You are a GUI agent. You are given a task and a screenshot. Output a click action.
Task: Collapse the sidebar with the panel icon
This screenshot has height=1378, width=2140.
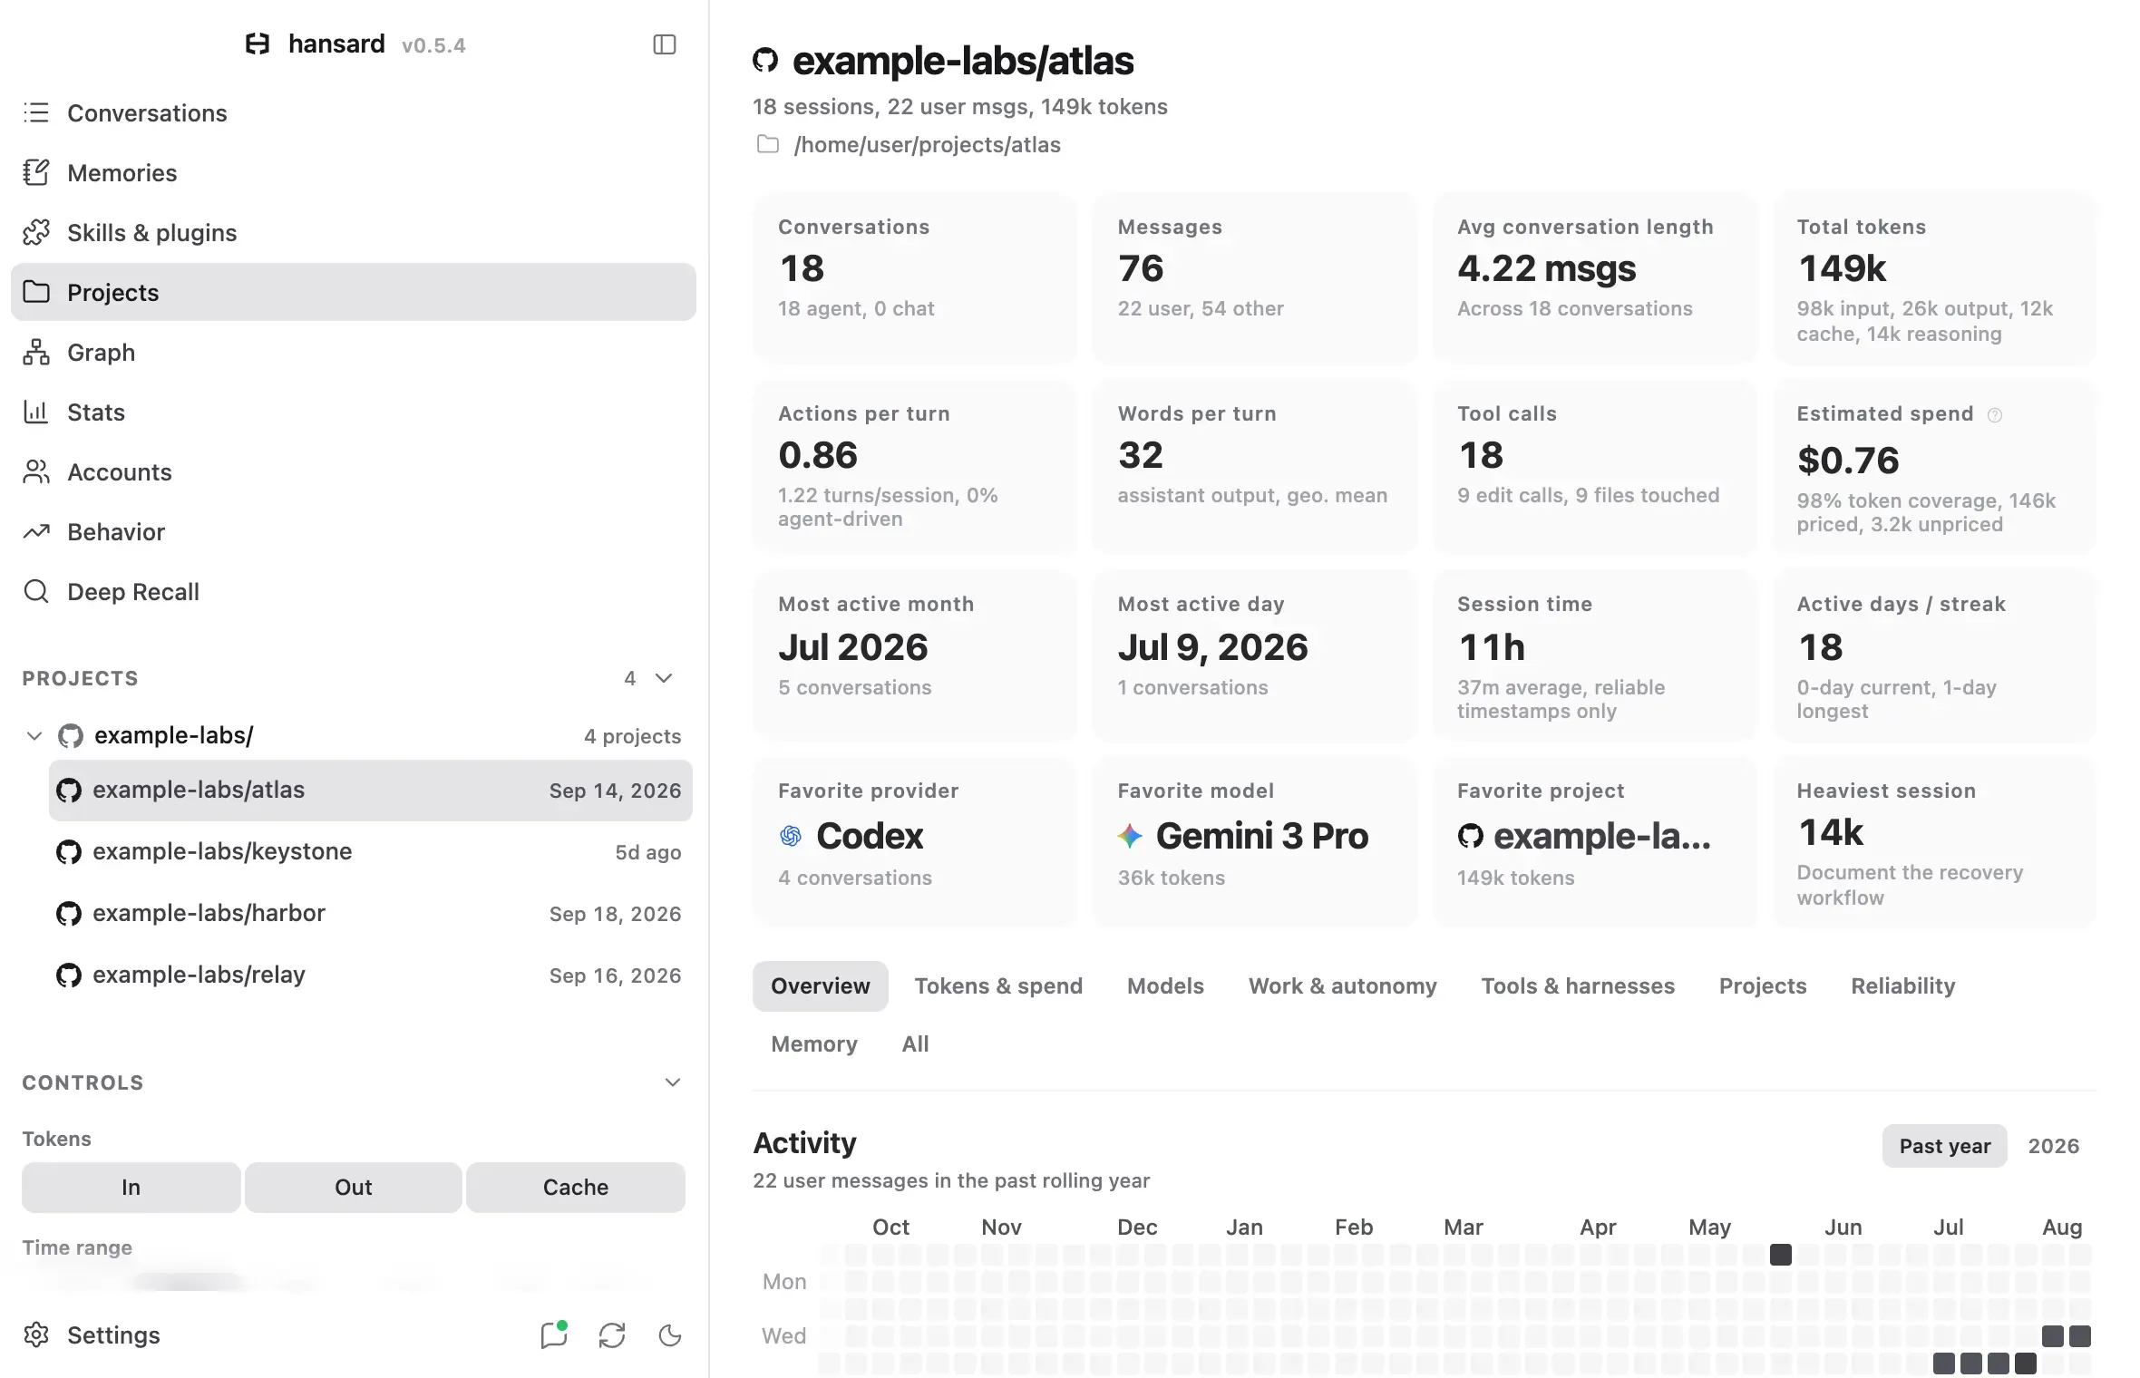click(x=665, y=44)
